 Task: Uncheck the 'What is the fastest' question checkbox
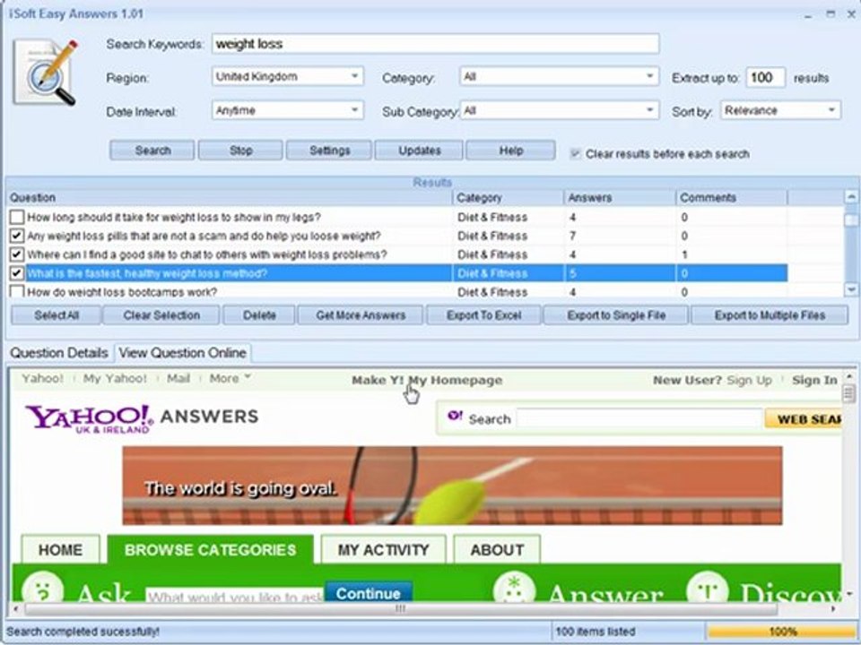pos(17,273)
